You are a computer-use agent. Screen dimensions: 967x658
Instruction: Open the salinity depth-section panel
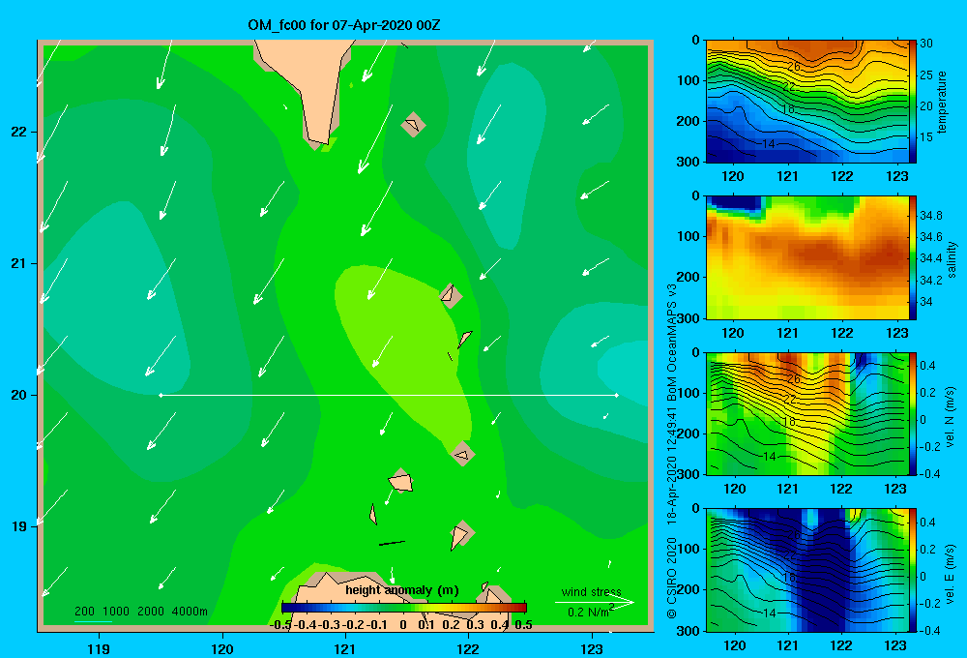point(806,257)
